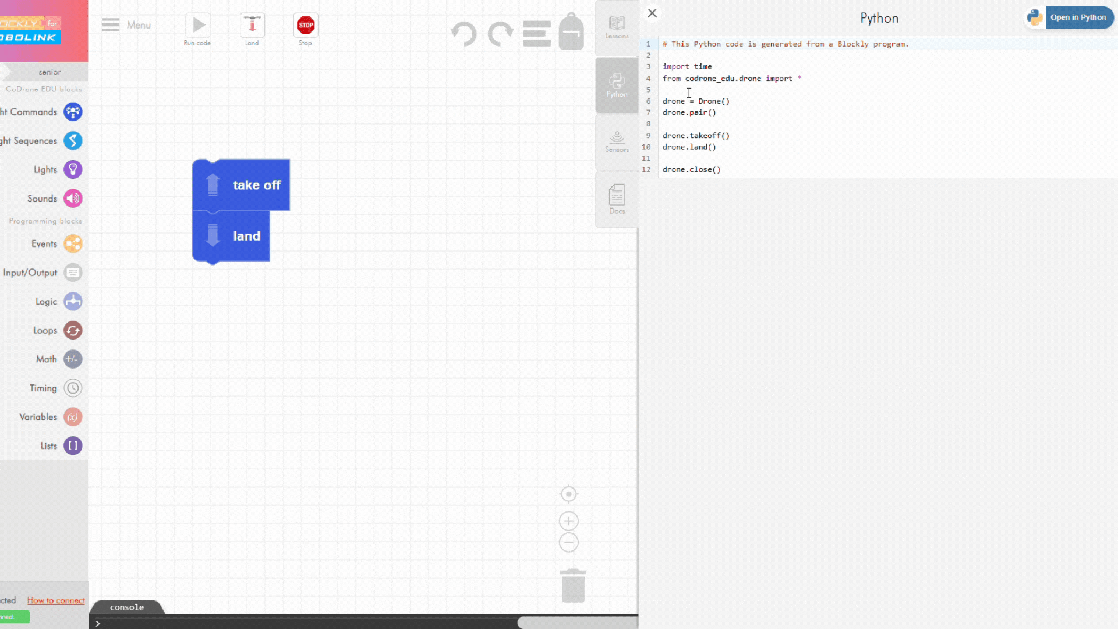Open the backpack icon

pos(571,32)
